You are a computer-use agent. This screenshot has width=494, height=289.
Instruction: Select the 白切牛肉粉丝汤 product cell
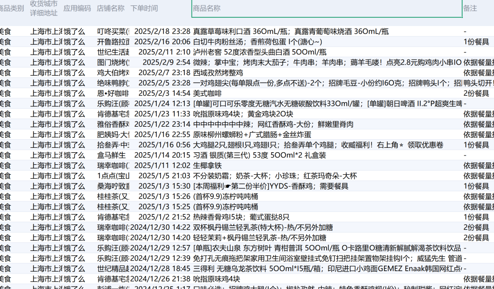[x=258, y=42]
